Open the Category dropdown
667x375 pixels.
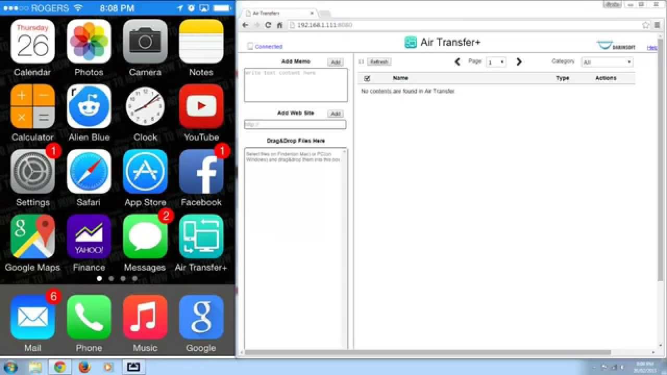607,62
